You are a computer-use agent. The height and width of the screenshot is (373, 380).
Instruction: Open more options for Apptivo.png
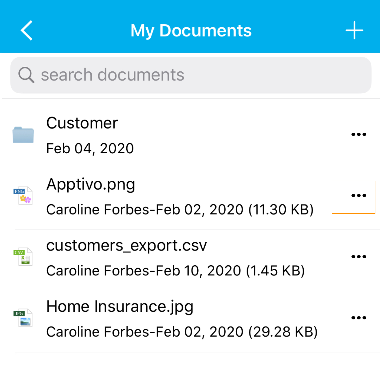[x=358, y=195]
